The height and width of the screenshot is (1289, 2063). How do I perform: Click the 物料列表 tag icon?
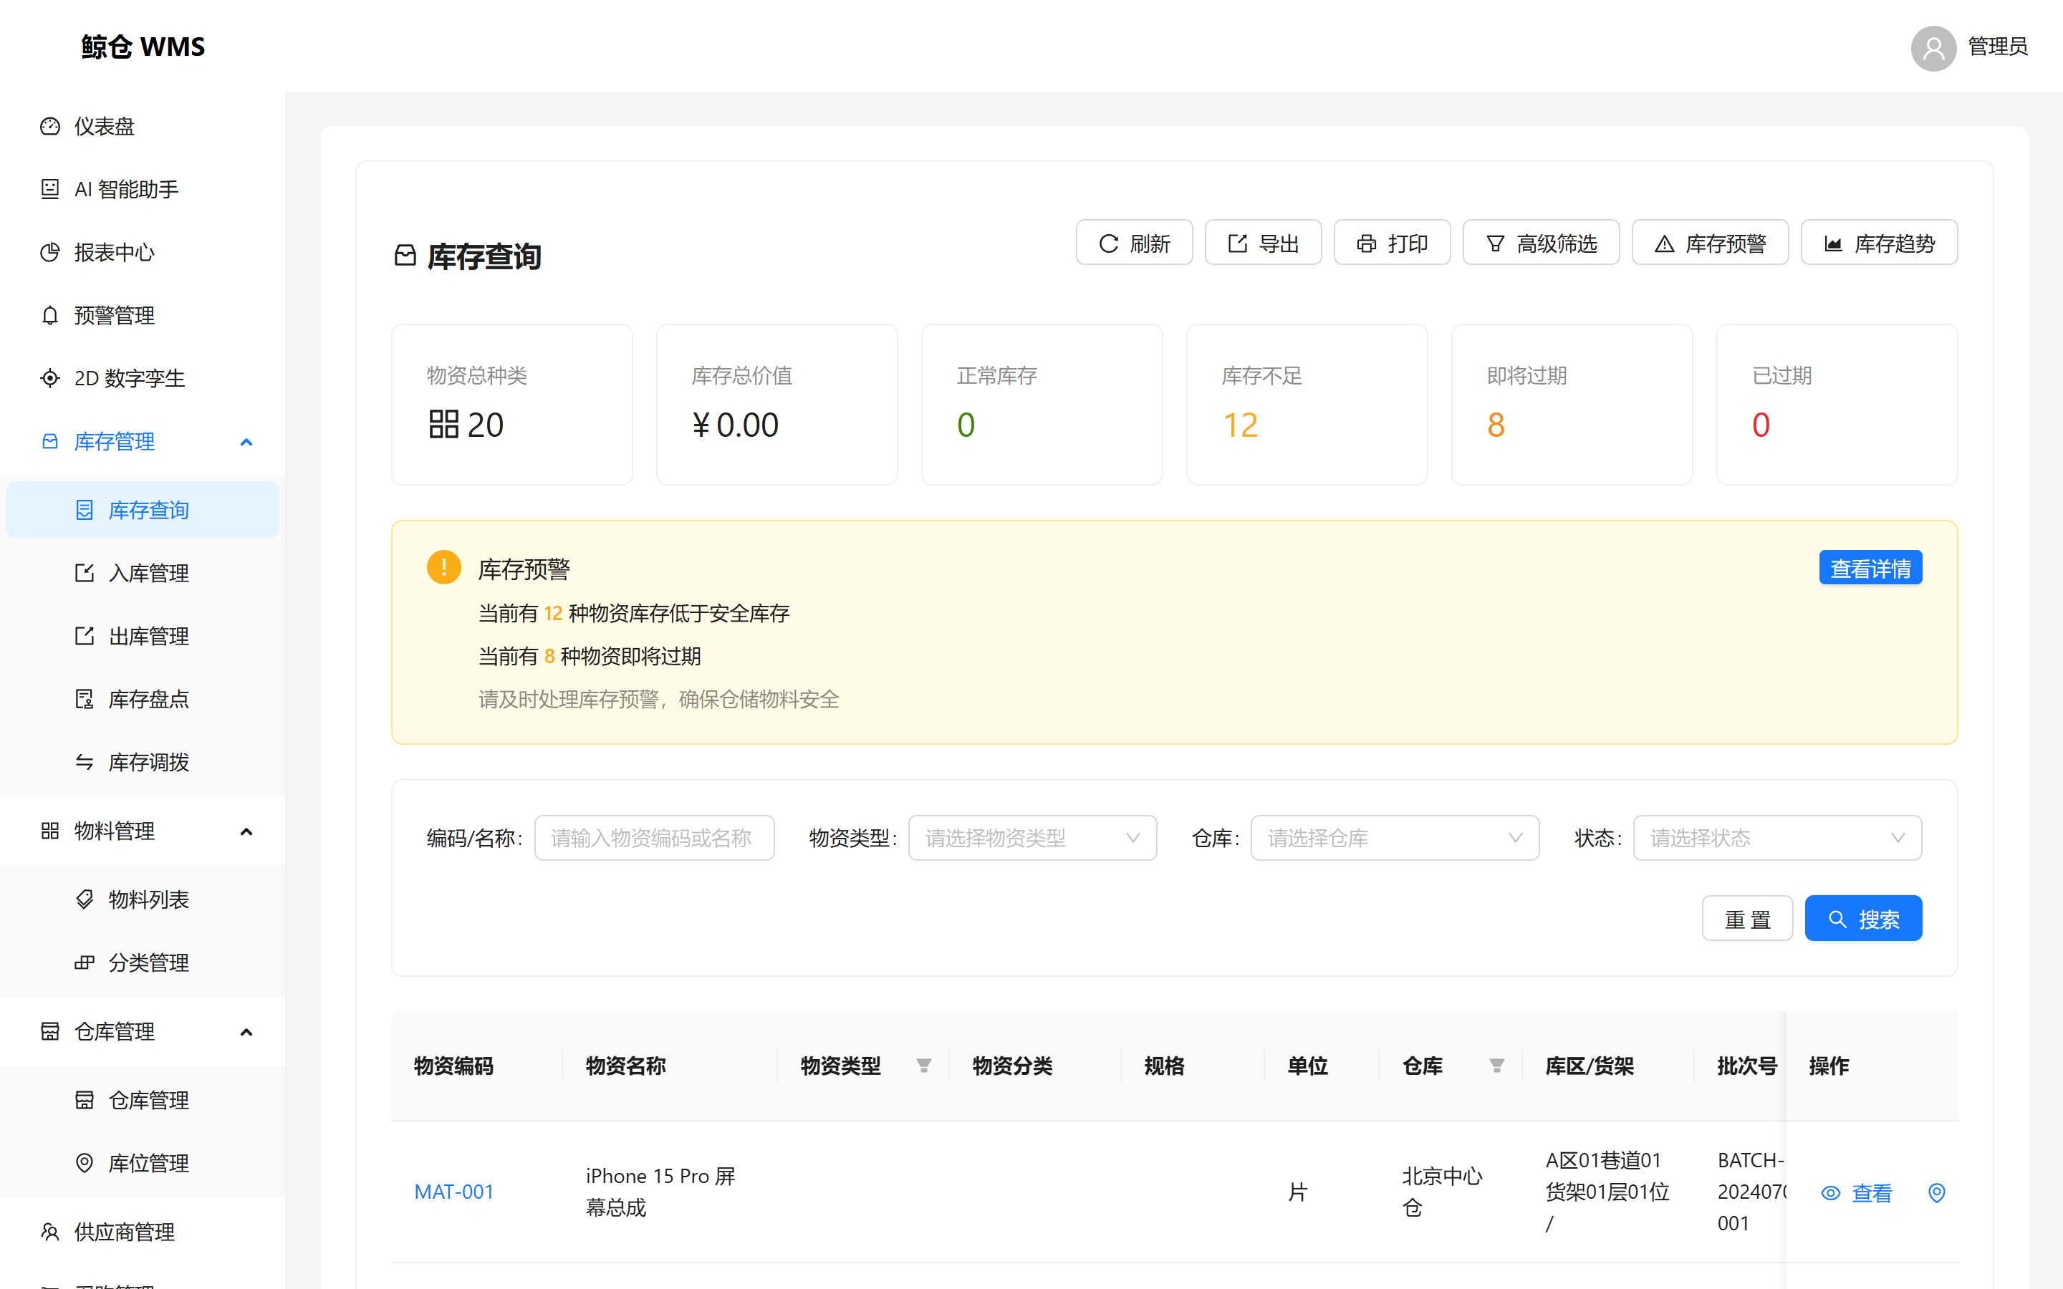tap(85, 899)
